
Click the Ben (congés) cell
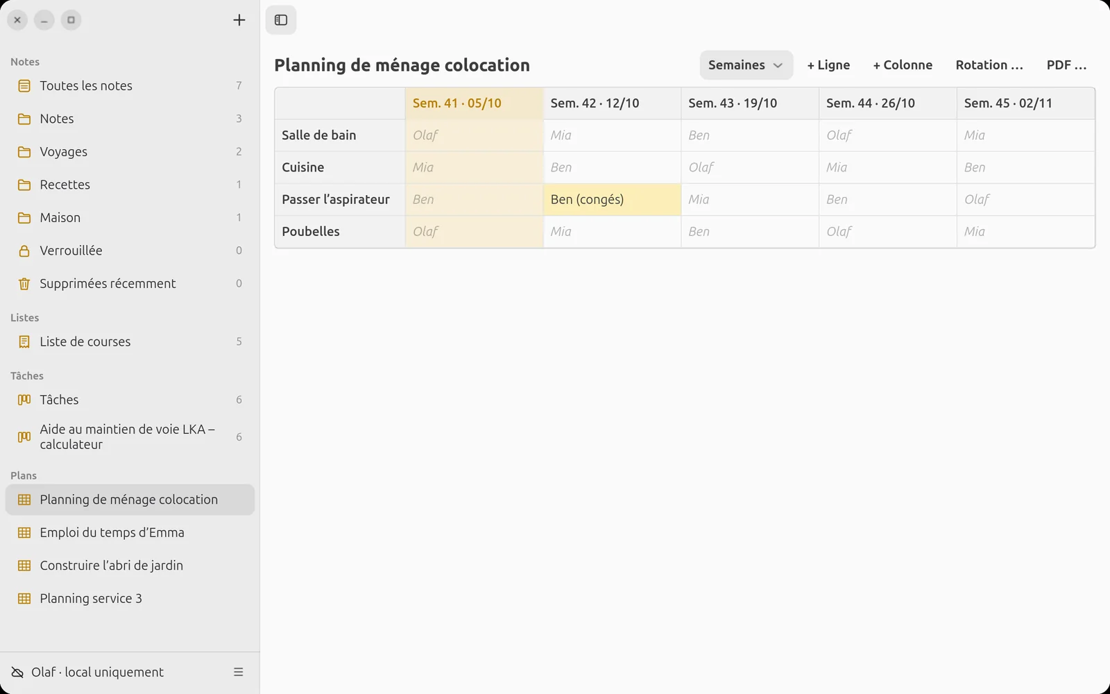click(x=612, y=200)
